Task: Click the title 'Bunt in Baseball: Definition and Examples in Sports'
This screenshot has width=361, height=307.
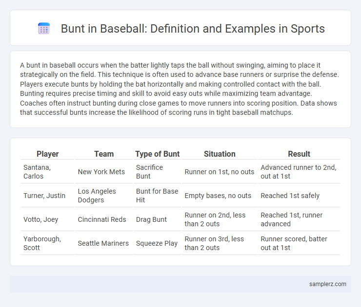Action: coord(193,29)
